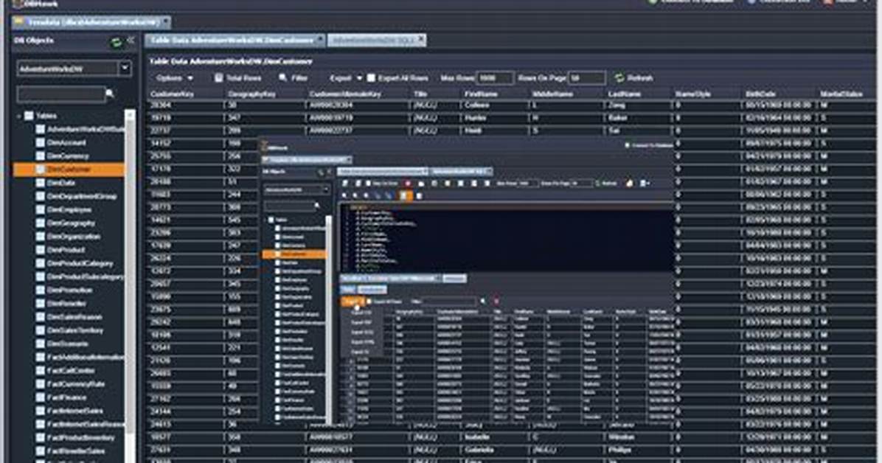Sort by the GeographyKey column header

pos(251,94)
